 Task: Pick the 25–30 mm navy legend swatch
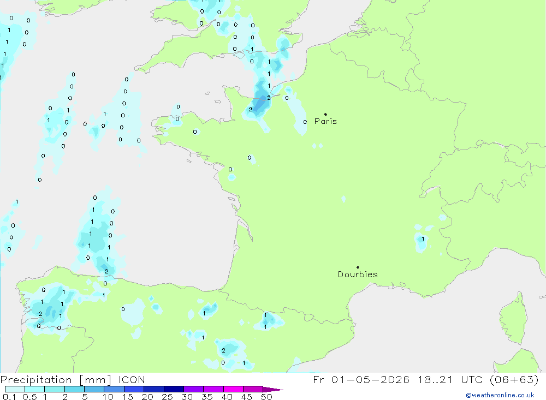174,389
